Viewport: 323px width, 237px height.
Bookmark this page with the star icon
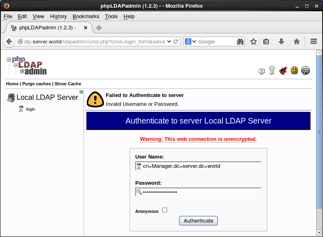pos(254,41)
